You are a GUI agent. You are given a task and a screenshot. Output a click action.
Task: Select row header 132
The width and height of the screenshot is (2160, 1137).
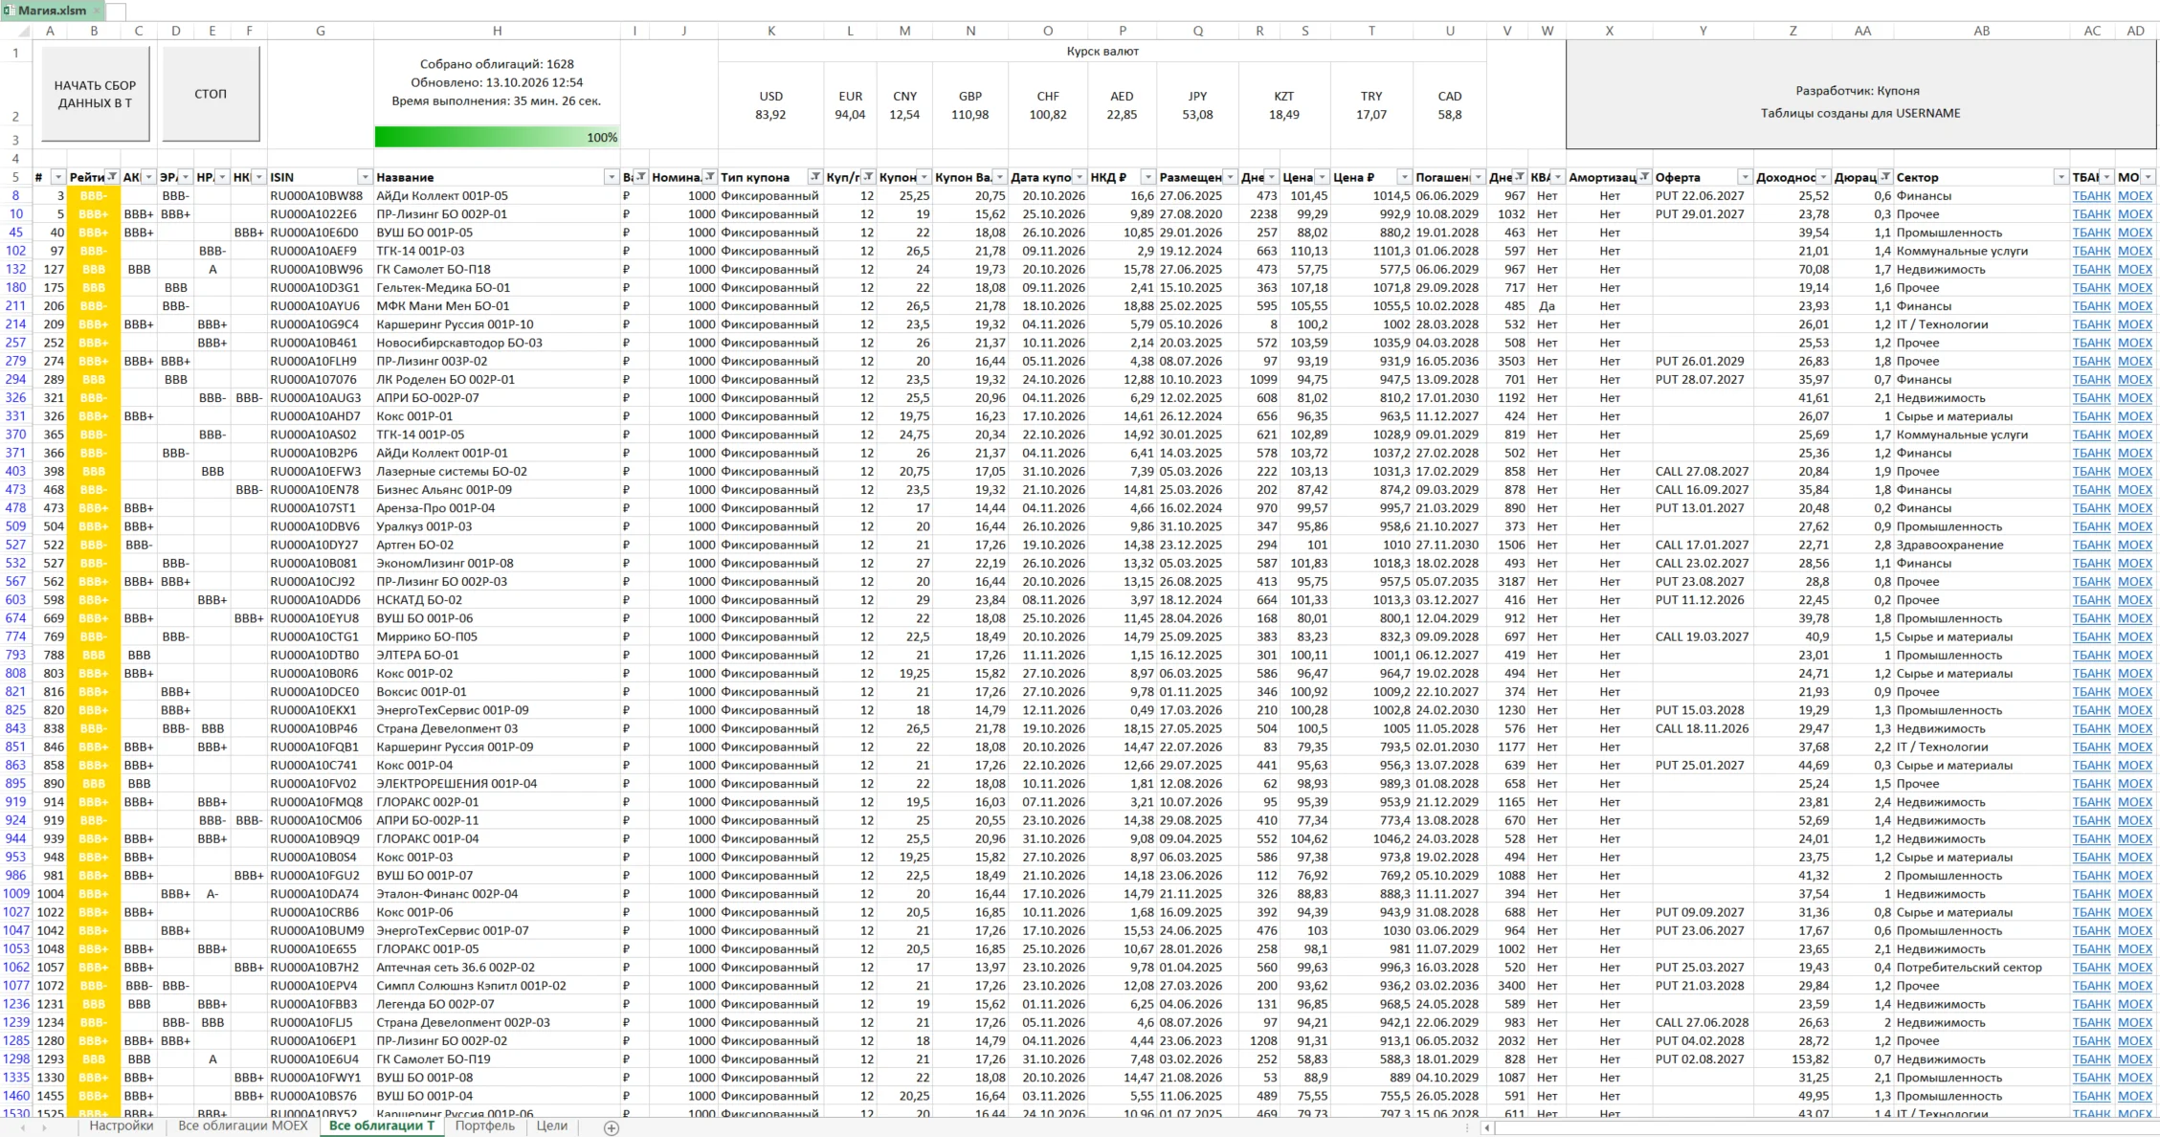(x=15, y=270)
